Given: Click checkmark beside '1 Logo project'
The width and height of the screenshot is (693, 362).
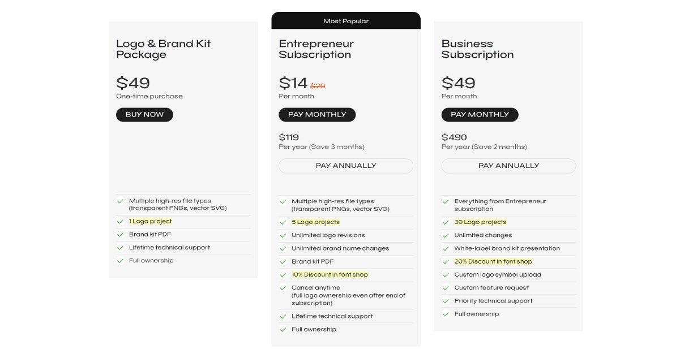Looking at the screenshot, I should pyautogui.click(x=120, y=222).
